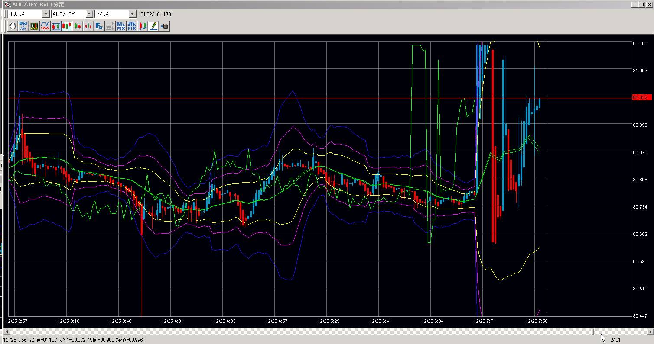The height and width of the screenshot is (344, 654).
Task: Click the 12/25 6:4 time axis label
Action: tap(379, 321)
